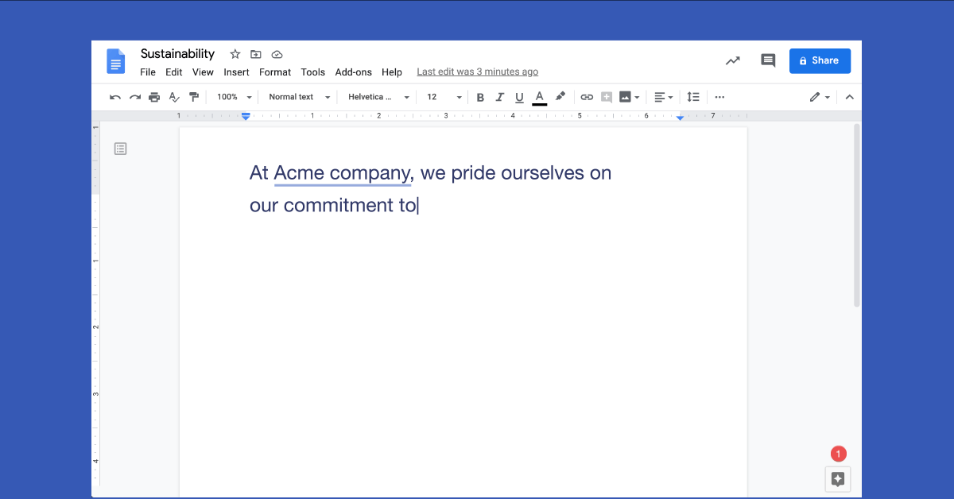Viewport: 954px width, 499px height.
Task: Select the paint format roller
Action: pyautogui.click(x=194, y=97)
